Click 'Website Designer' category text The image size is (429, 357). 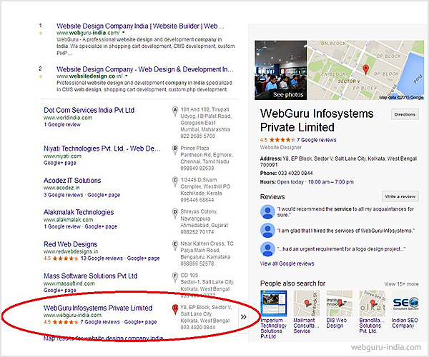click(281, 148)
